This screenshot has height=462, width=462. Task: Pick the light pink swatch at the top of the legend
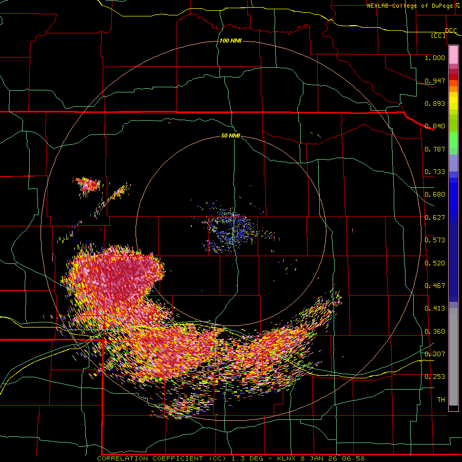[453, 55]
